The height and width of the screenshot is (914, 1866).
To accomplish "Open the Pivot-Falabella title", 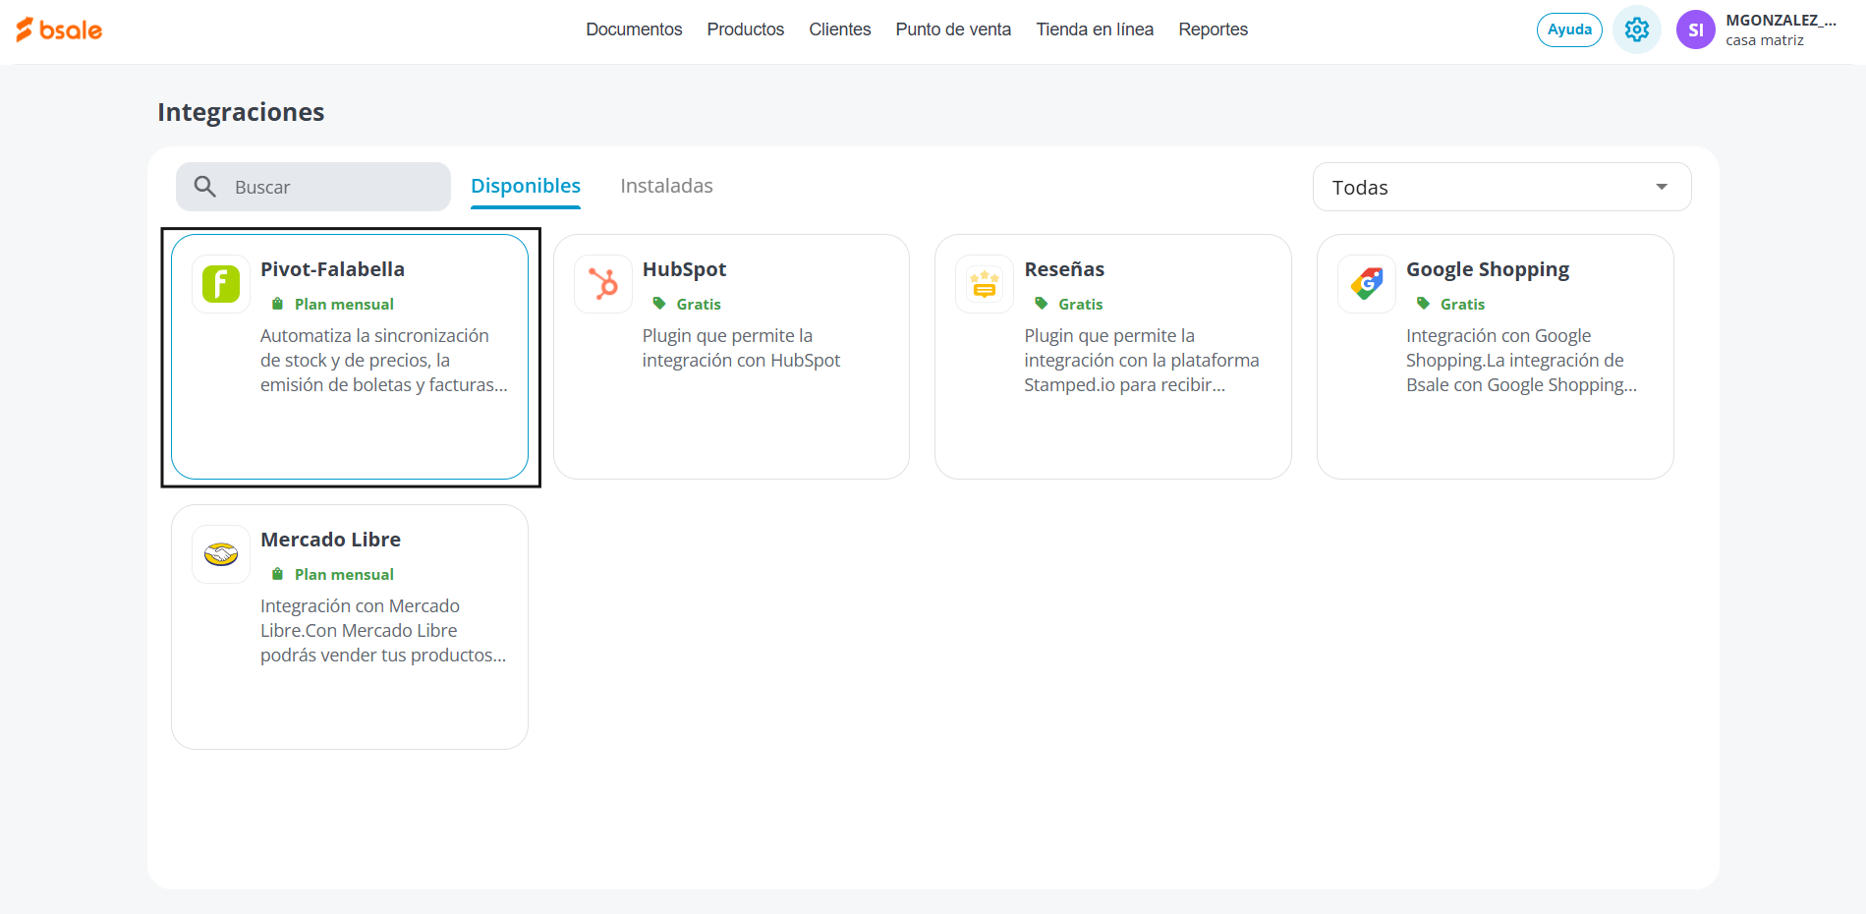I will tap(332, 269).
